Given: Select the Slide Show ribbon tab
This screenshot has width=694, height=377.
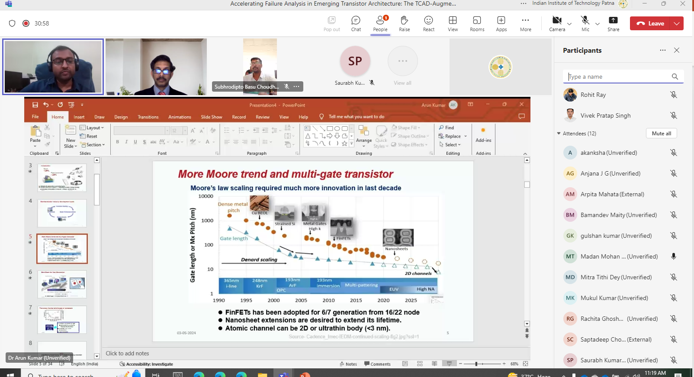Looking at the screenshot, I should click(x=211, y=117).
